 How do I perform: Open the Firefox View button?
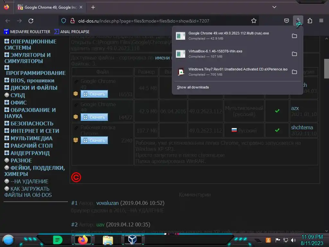coord(6,7)
